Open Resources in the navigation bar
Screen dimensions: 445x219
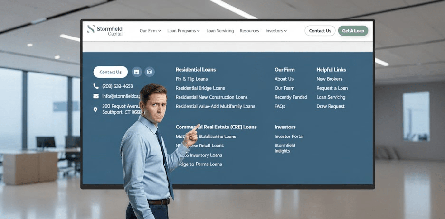pos(249,31)
